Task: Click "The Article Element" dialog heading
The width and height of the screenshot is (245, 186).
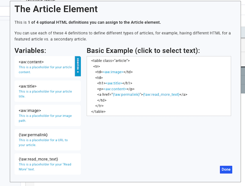Action: tap(56, 9)
